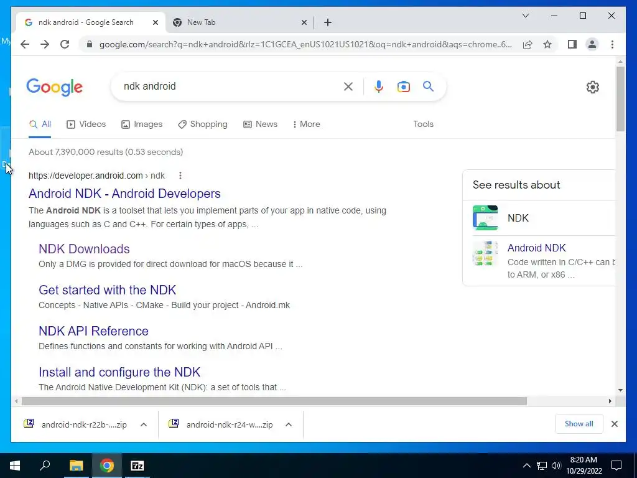Open Get started with the NDK link
The height and width of the screenshot is (478, 637).
pos(107,290)
